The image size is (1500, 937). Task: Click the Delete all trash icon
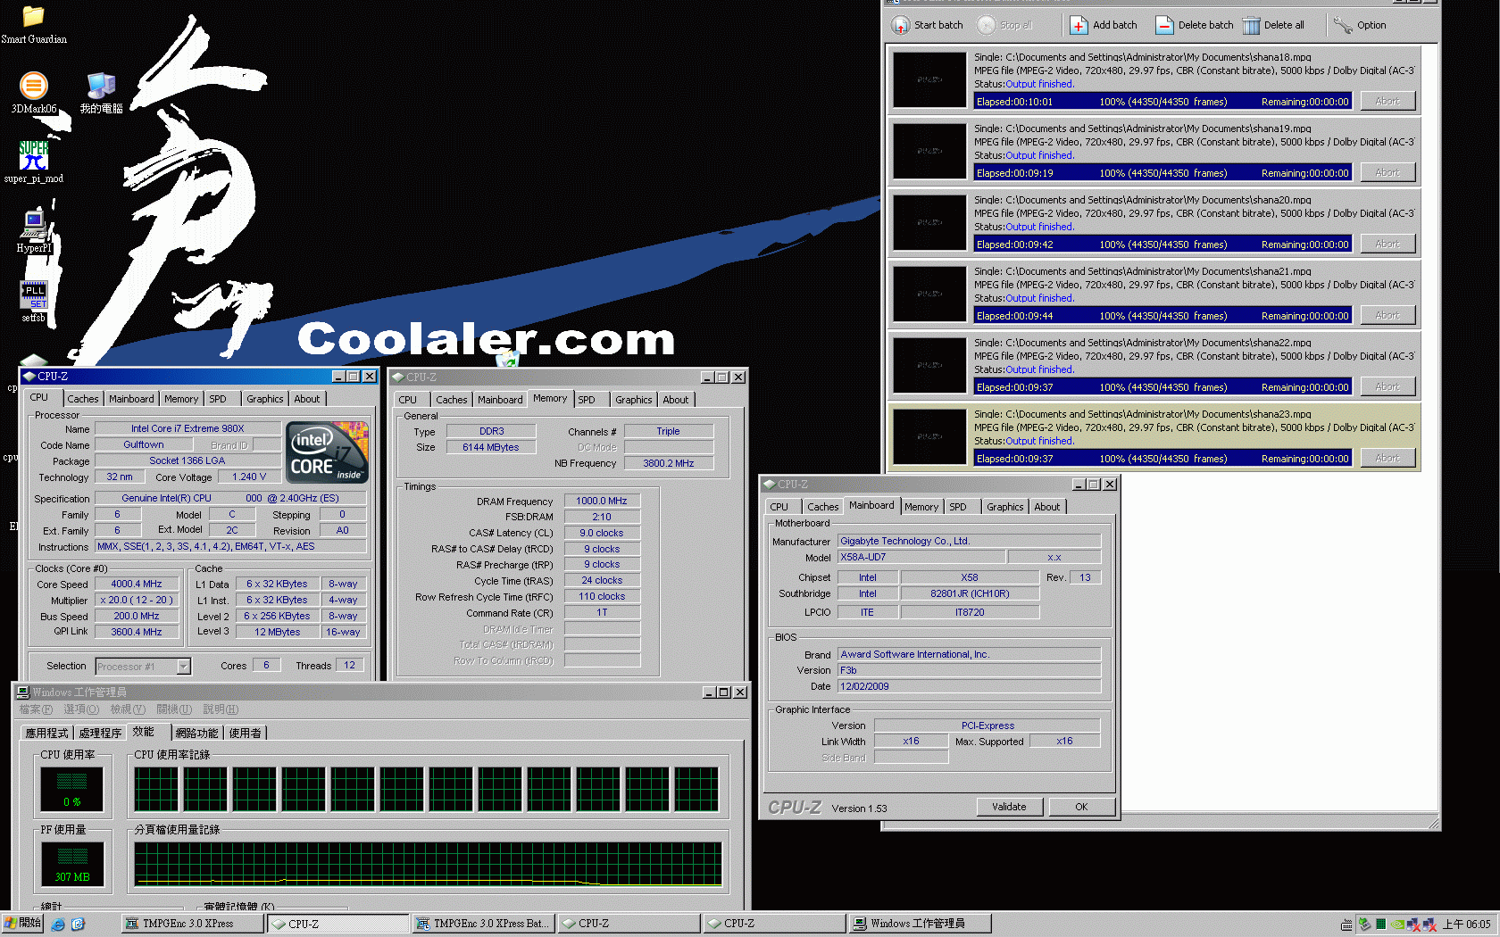point(1251,25)
